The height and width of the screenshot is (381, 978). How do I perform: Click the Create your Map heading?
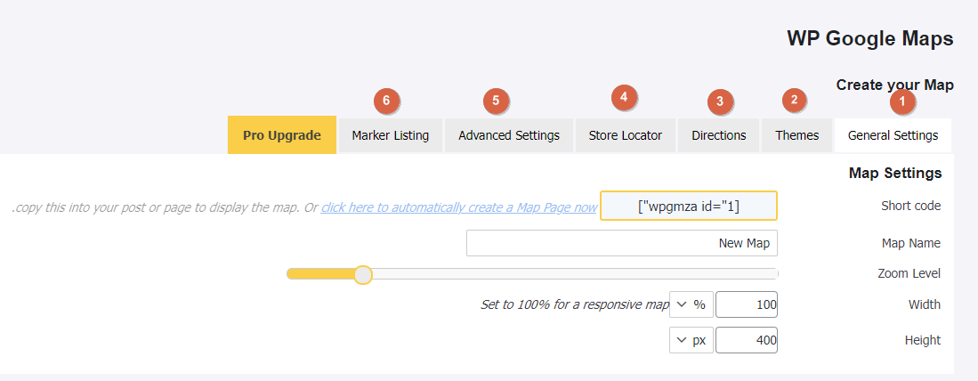pos(894,85)
